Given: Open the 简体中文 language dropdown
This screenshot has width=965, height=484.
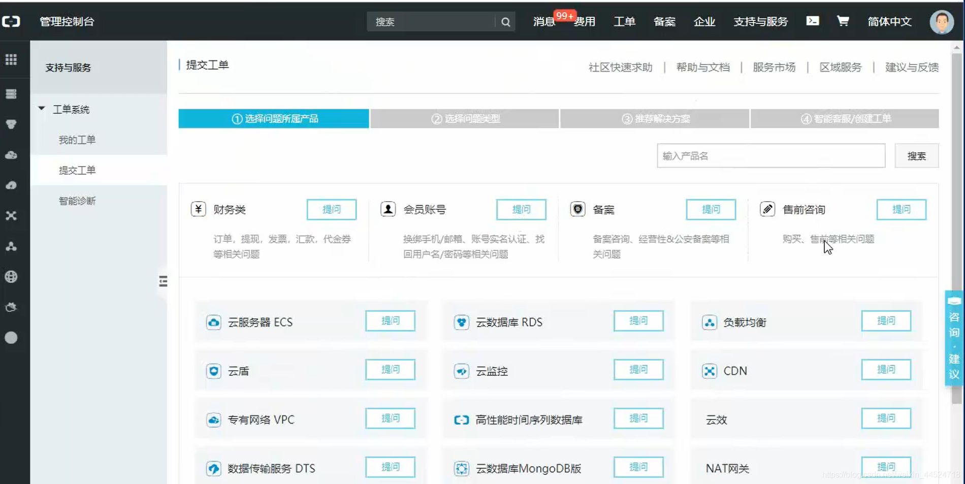Looking at the screenshot, I should click(890, 21).
